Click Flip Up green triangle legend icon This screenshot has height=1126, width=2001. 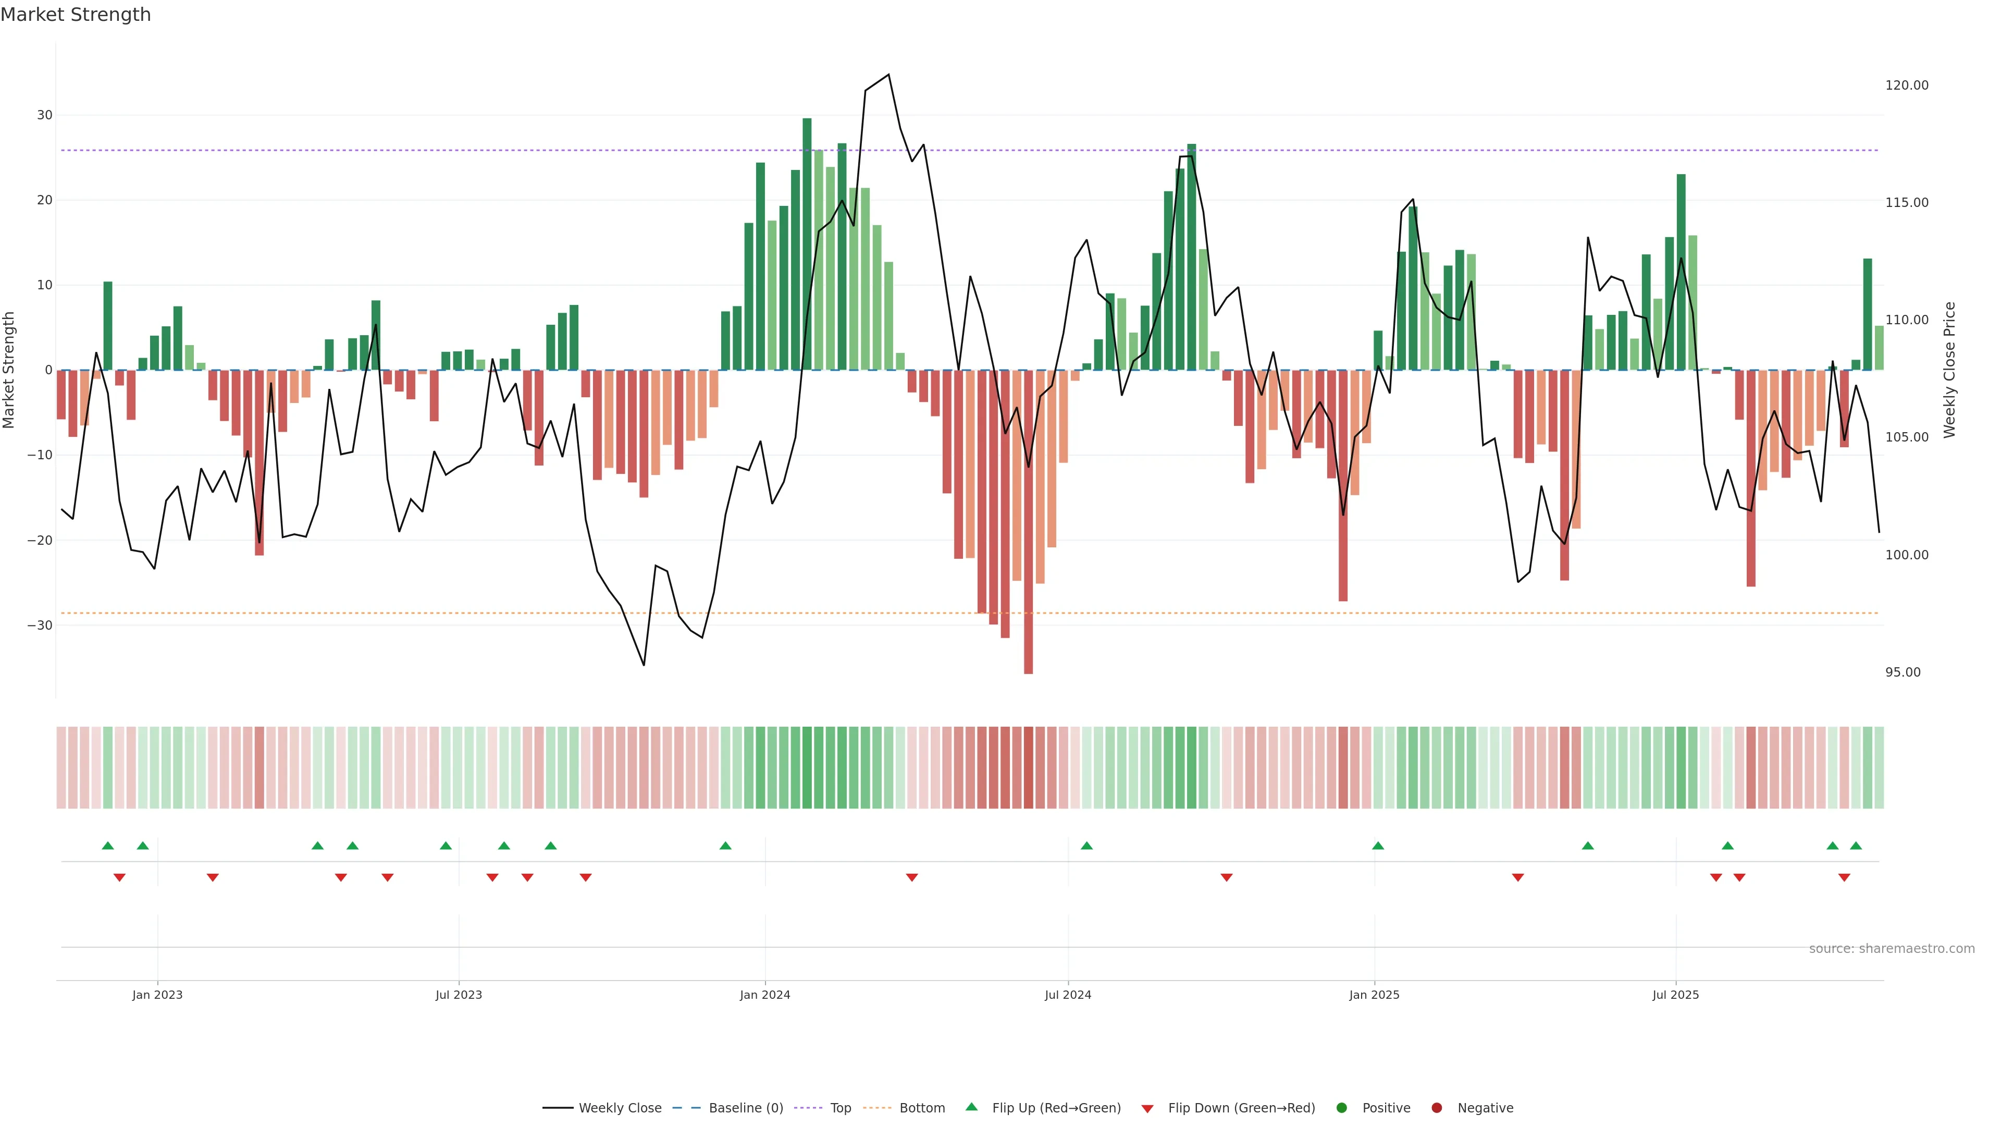pyautogui.click(x=971, y=1107)
